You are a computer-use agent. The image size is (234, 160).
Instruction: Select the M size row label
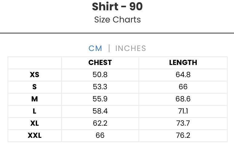pyautogui.click(x=35, y=99)
